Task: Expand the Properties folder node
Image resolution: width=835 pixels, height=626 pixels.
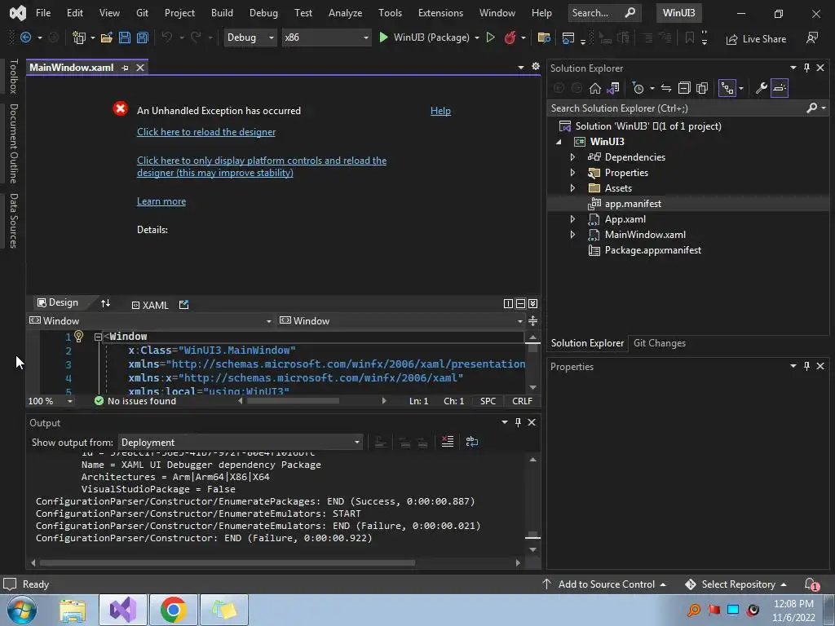Action: point(572,173)
